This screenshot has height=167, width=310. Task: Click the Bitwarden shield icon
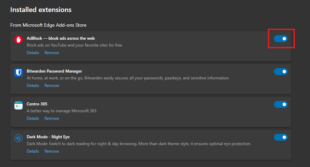[18, 73]
